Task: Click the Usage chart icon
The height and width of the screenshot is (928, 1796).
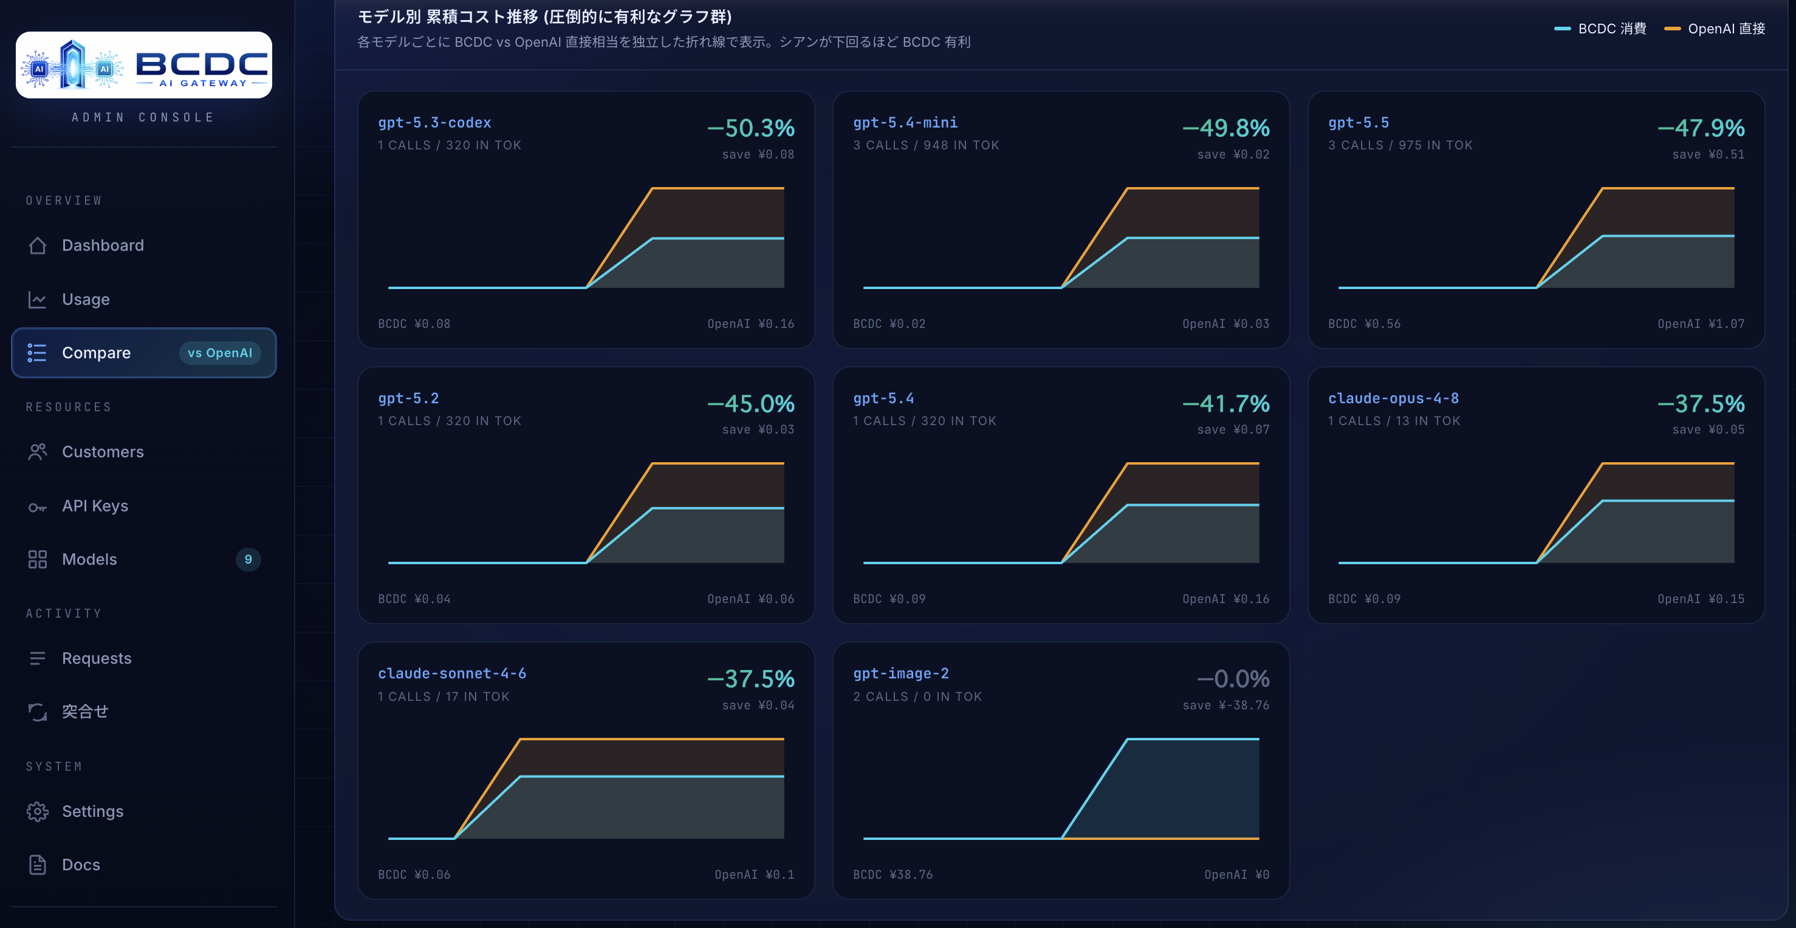Action: (38, 299)
